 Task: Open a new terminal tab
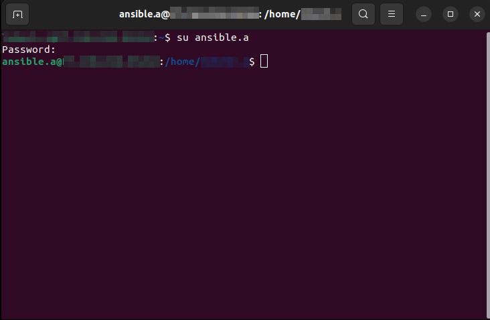[17, 14]
